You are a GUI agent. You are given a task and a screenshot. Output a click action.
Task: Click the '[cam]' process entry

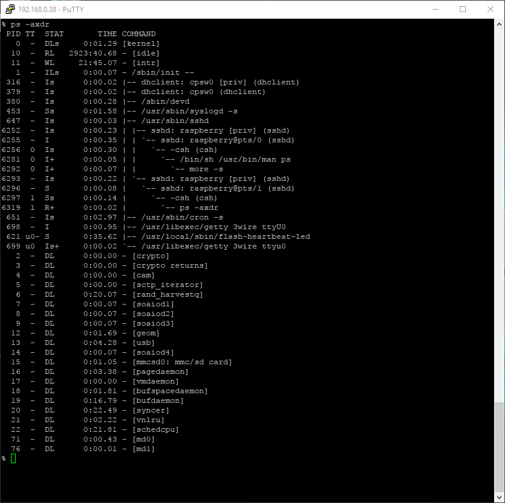(x=144, y=276)
